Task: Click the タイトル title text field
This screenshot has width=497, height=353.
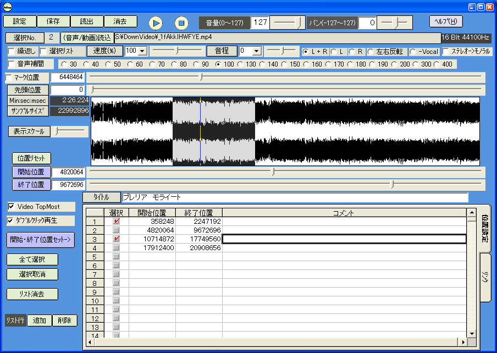Action: click(x=294, y=197)
